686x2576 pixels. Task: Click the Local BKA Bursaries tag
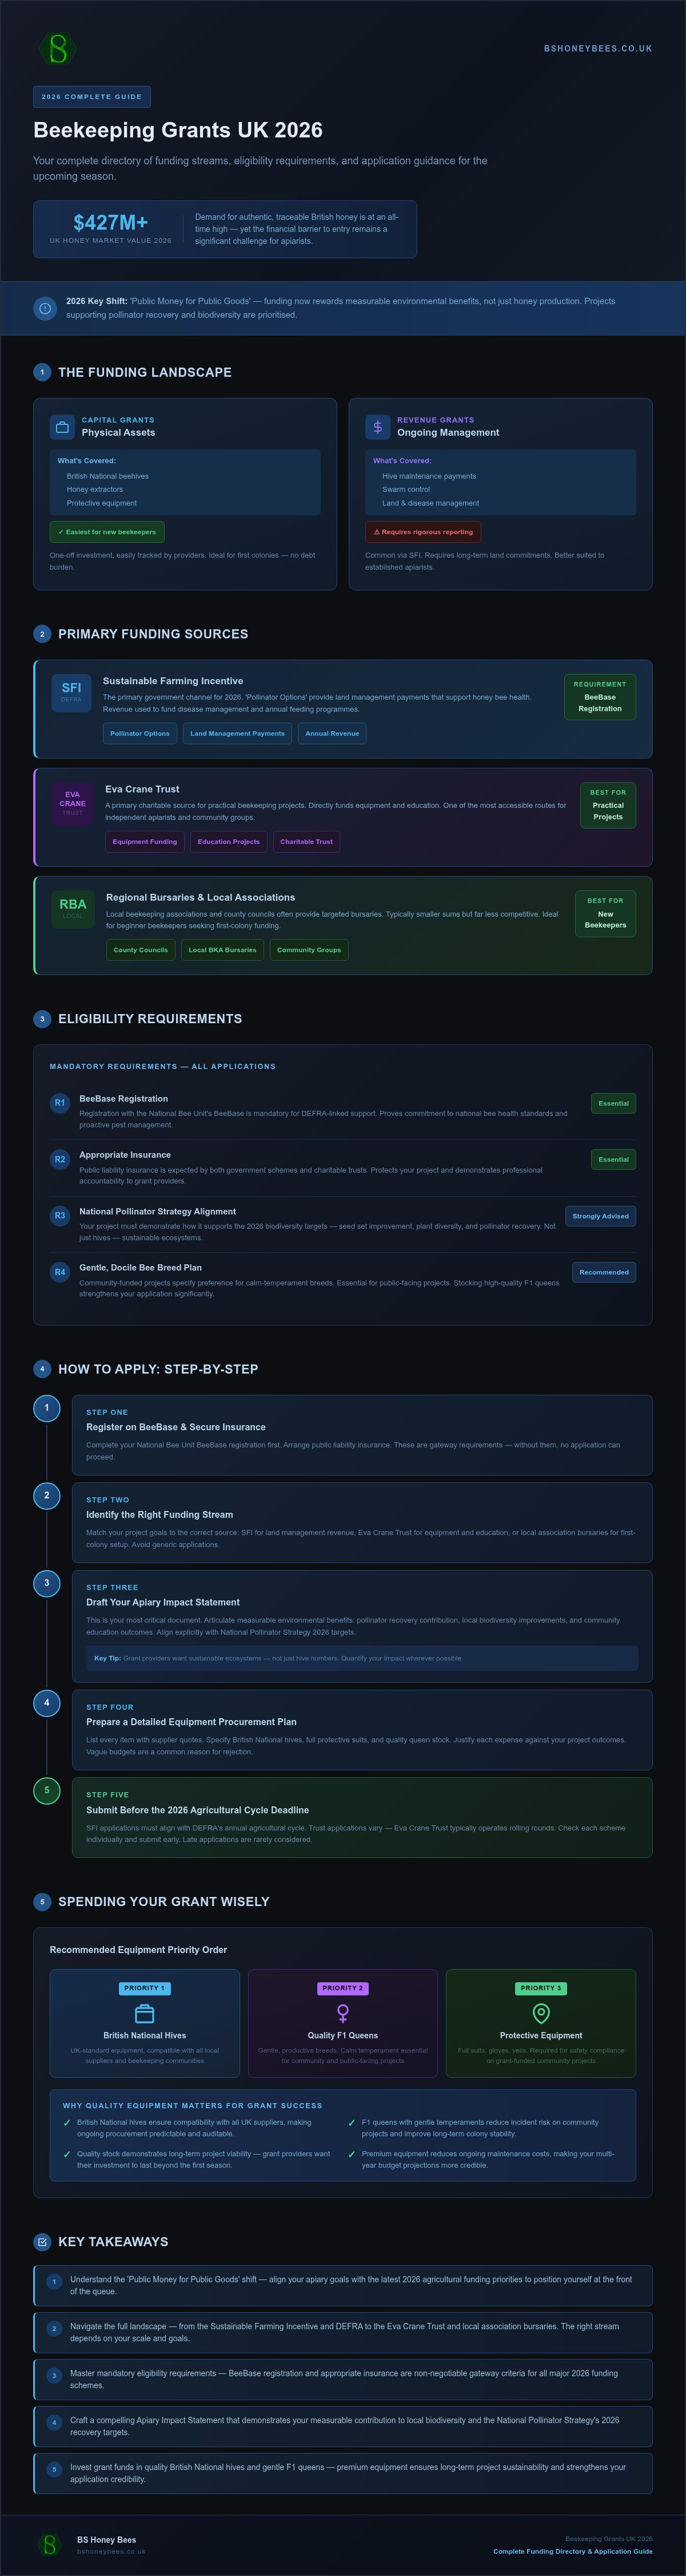(223, 950)
